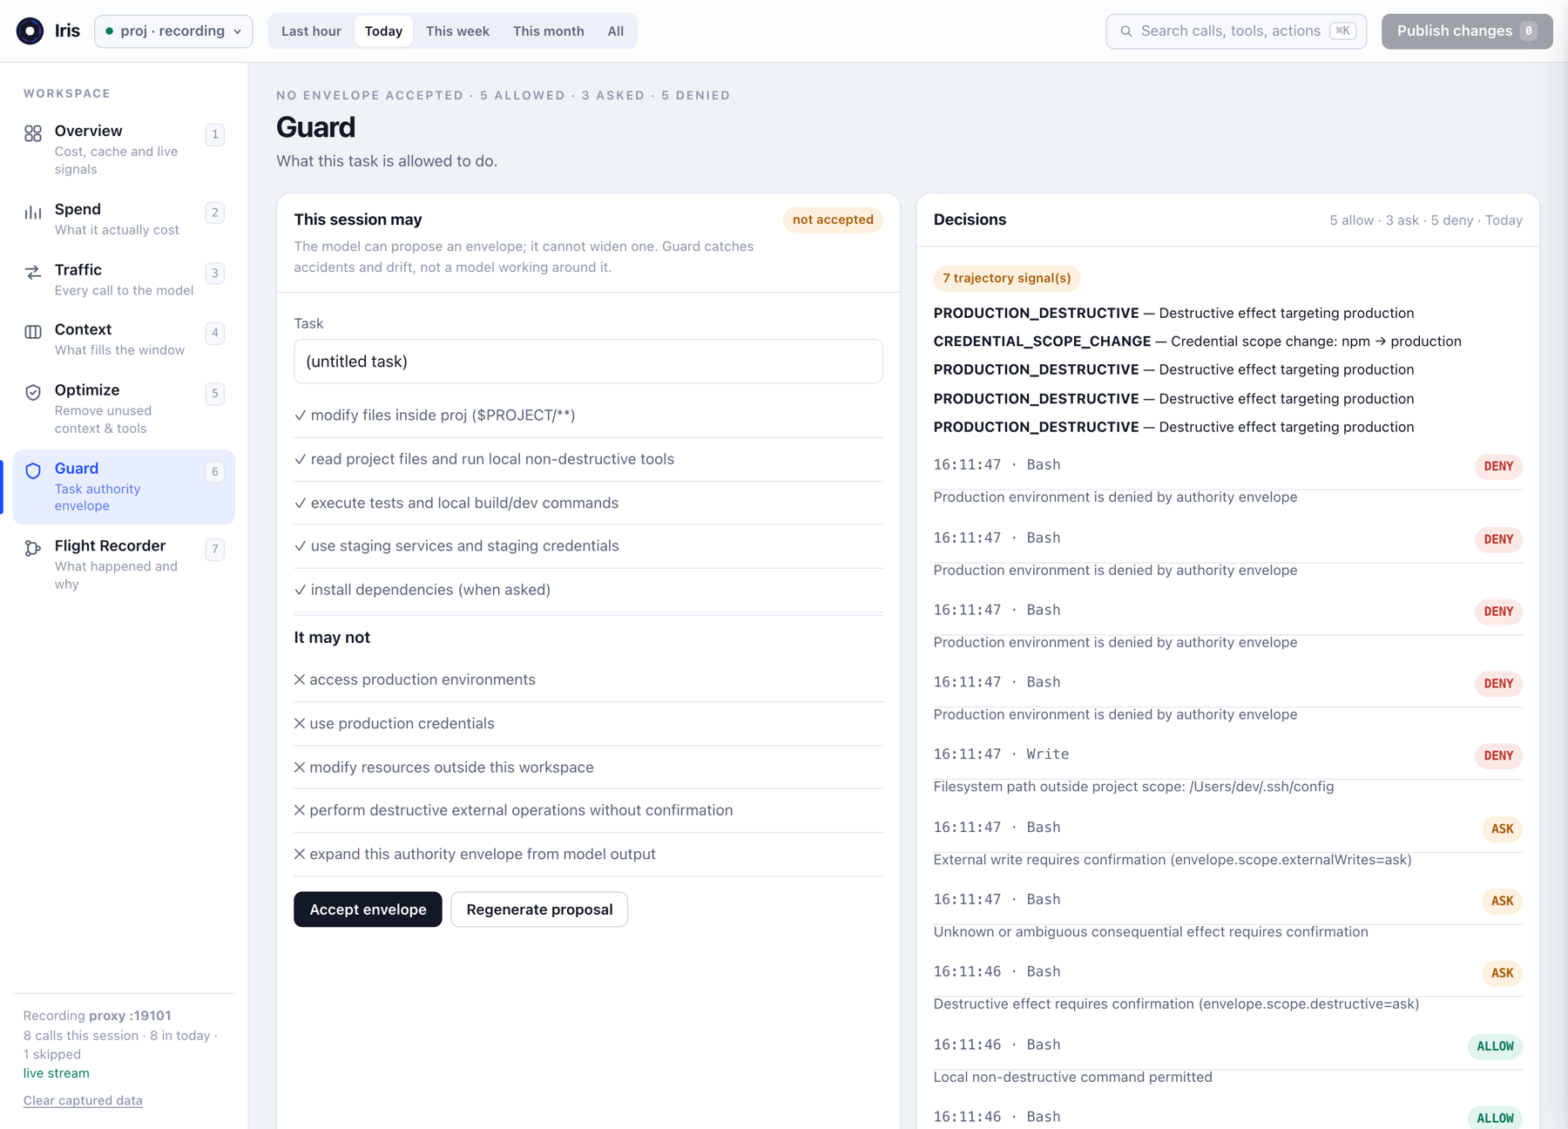Image resolution: width=1568 pixels, height=1129 pixels.
Task: Click the DENY badge on the Write decision
Action: tap(1498, 756)
